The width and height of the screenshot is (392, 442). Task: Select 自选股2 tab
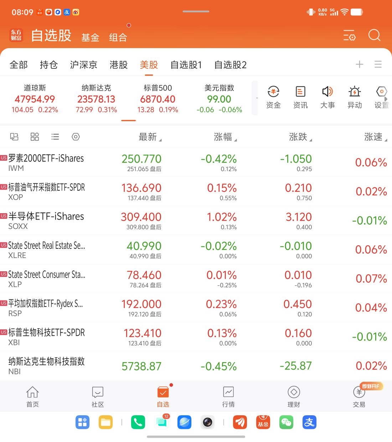[x=230, y=65]
